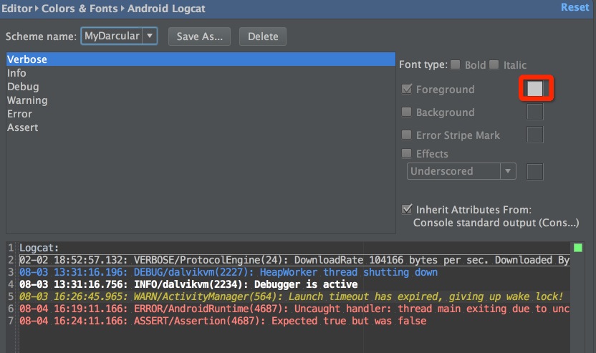Click the Save As... button
This screenshot has width=596, height=353.
[200, 36]
